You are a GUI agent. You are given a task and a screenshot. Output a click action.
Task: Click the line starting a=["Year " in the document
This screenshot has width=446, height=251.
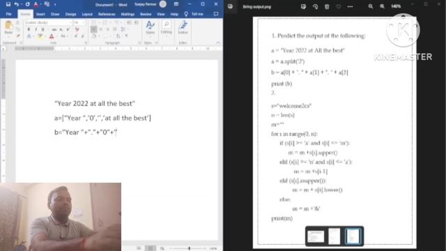coord(102,118)
